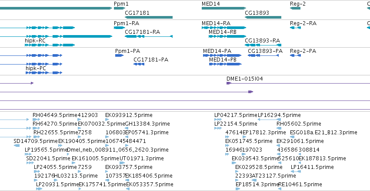This screenshot has height=191, width=370.
Task: Click the CG17181-RA transcript label
Action: click(142, 32)
